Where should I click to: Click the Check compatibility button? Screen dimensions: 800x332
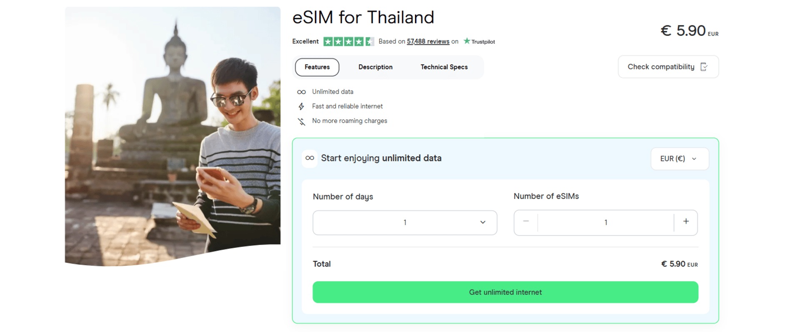click(661, 67)
